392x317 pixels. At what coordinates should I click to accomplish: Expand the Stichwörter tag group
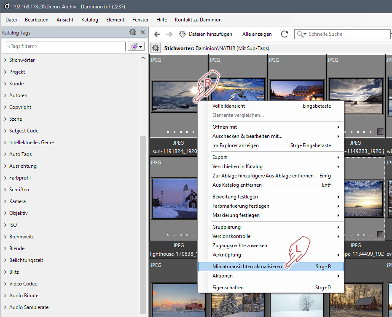pyautogui.click(x=5, y=60)
